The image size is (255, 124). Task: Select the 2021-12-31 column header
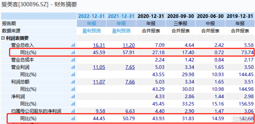coord(121,16)
